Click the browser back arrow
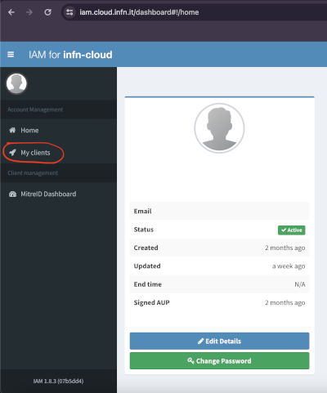 (11, 12)
